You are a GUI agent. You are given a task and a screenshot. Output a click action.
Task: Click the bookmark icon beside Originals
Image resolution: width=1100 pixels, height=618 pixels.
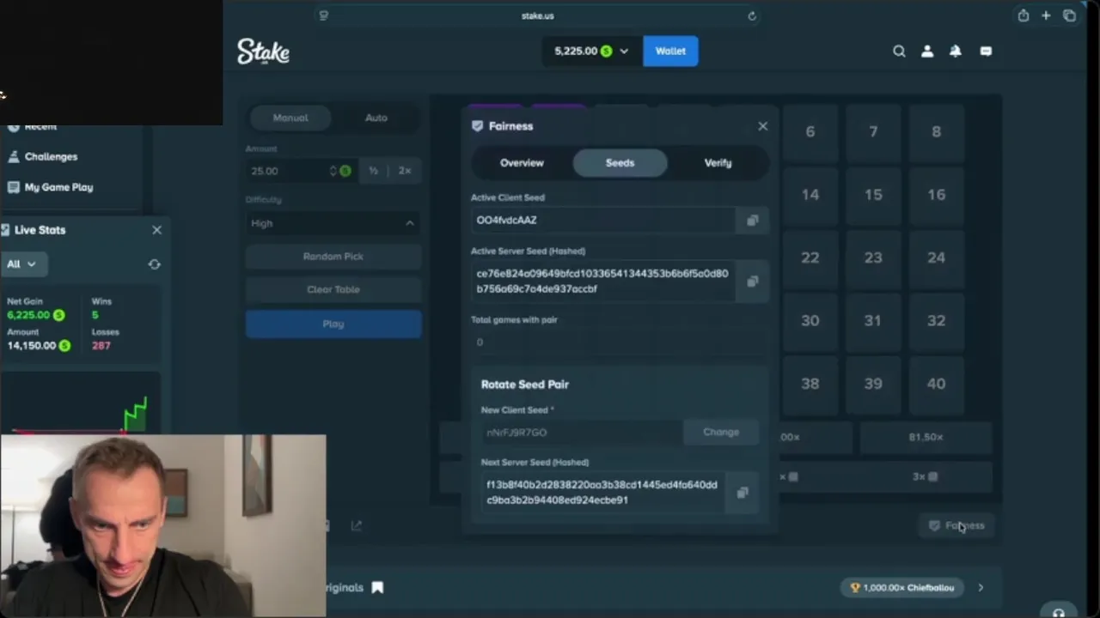click(x=377, y=588)
